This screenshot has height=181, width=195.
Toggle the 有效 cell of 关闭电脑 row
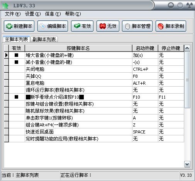tap(17, 69)
